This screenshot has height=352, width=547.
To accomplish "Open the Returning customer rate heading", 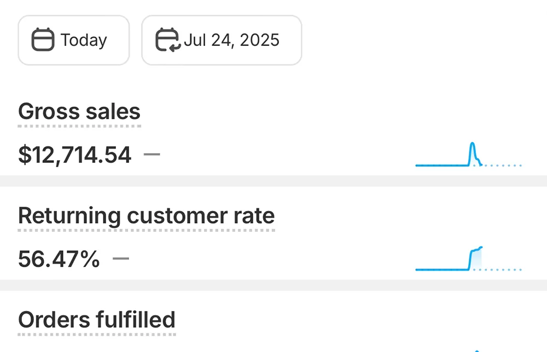I will [146, 215].
